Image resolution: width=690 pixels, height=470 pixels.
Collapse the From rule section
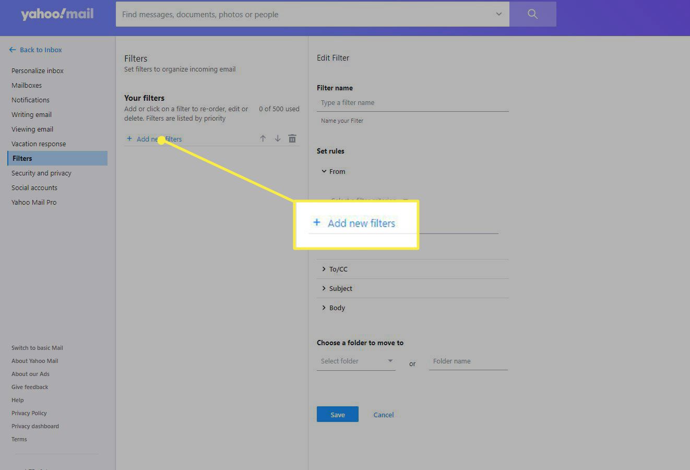(333, 171)
